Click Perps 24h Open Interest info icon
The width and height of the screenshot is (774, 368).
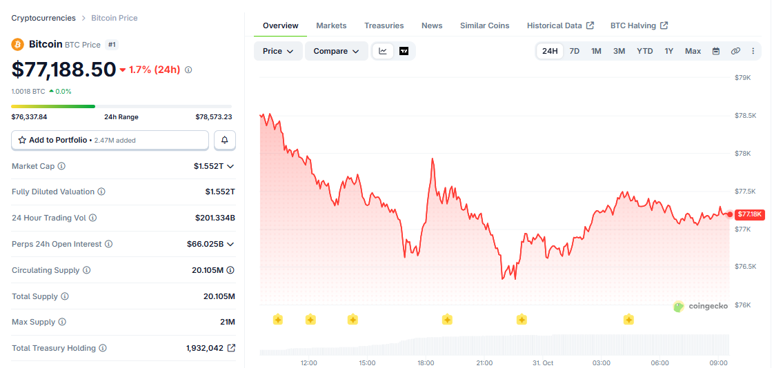(x=108, y=244)
